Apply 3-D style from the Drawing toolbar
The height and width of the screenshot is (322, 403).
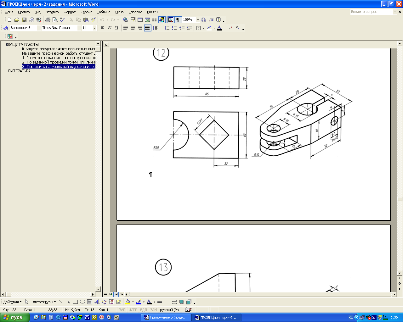point(189,302)
